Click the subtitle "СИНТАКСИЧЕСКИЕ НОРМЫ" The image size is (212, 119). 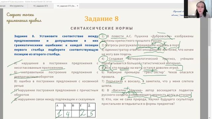pyautogui.click(x=102, y=28)
